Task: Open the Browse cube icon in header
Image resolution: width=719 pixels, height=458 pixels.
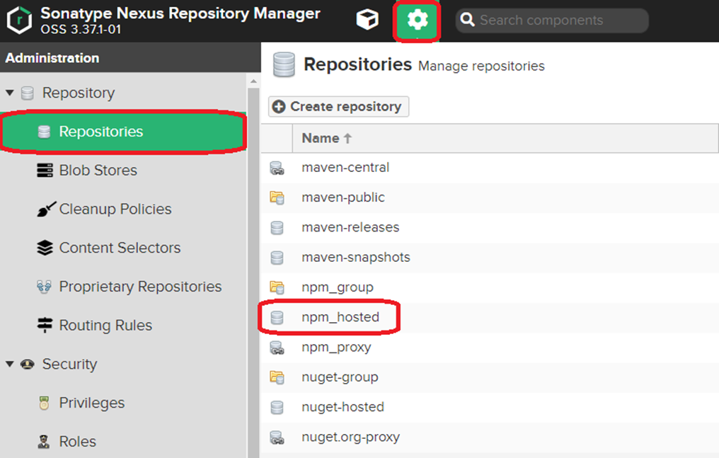Action: (x=367, y=20)
